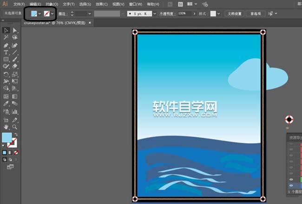302x204 pixels.
Task: Select the Selection tool arrow
Action: [x=6, y=31]
